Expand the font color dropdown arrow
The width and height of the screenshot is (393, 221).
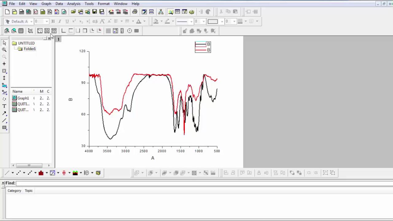tap(144, 21)
